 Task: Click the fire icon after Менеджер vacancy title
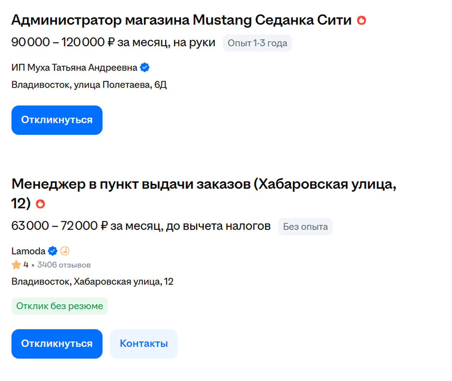[41, 204]
